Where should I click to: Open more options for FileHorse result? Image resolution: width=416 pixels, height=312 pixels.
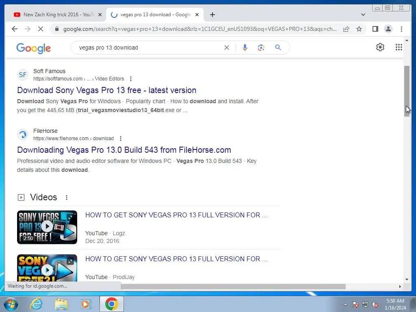(x=120, y=139)
